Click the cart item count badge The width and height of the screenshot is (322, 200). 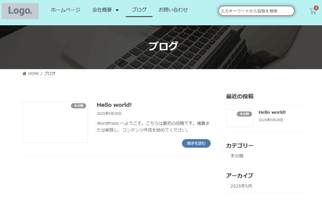[316, 8]
